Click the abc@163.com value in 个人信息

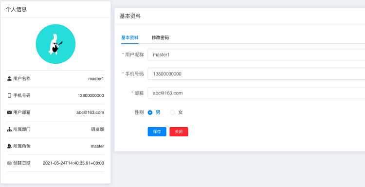tap(90, 112)
